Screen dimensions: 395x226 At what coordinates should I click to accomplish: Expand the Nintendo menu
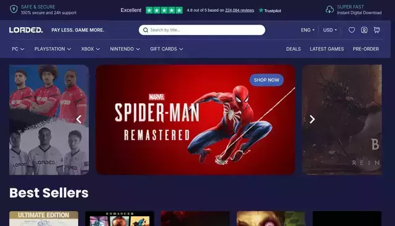click(125, 49)
